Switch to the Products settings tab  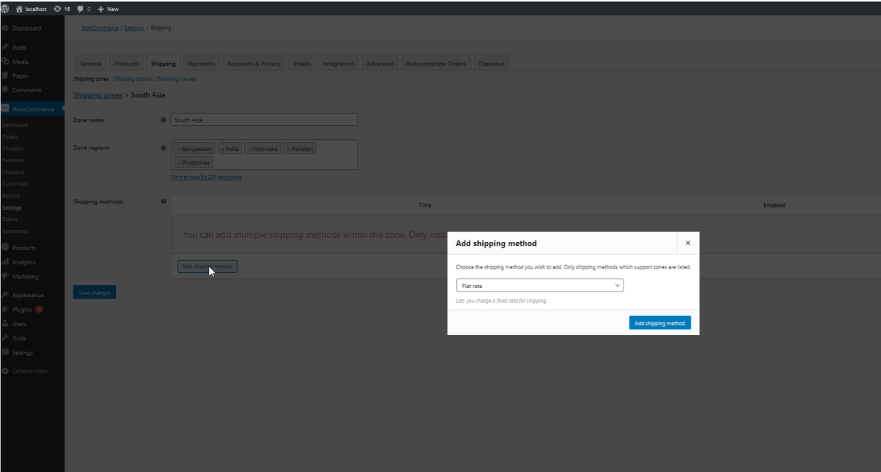pos(127,64)
